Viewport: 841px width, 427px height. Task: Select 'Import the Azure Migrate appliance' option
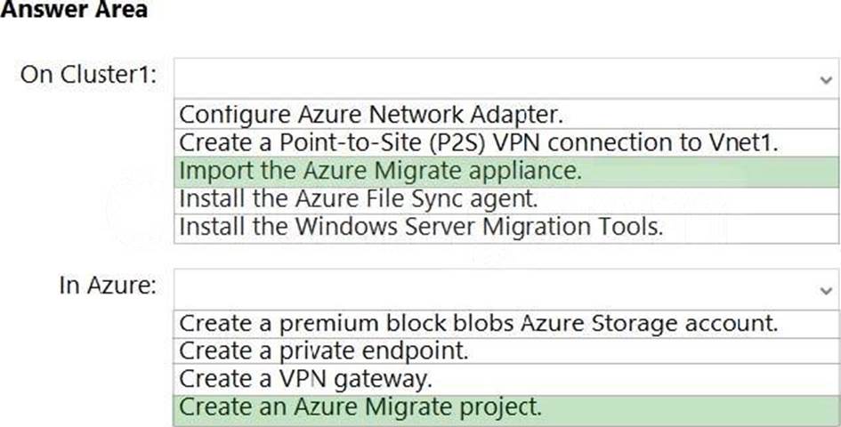tap(380, 171)
